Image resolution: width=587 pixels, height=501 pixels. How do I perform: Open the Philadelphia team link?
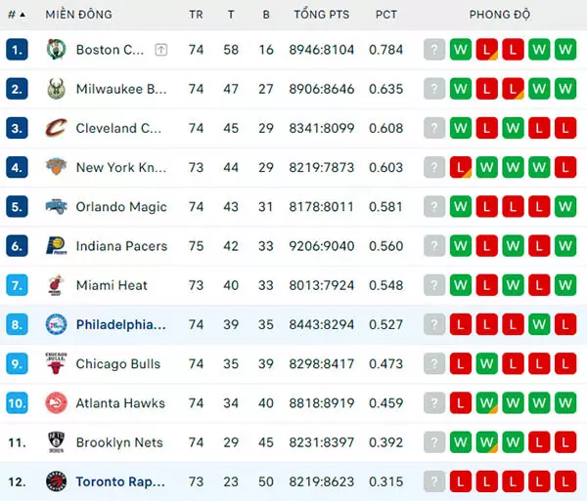[x=120, y=324]
